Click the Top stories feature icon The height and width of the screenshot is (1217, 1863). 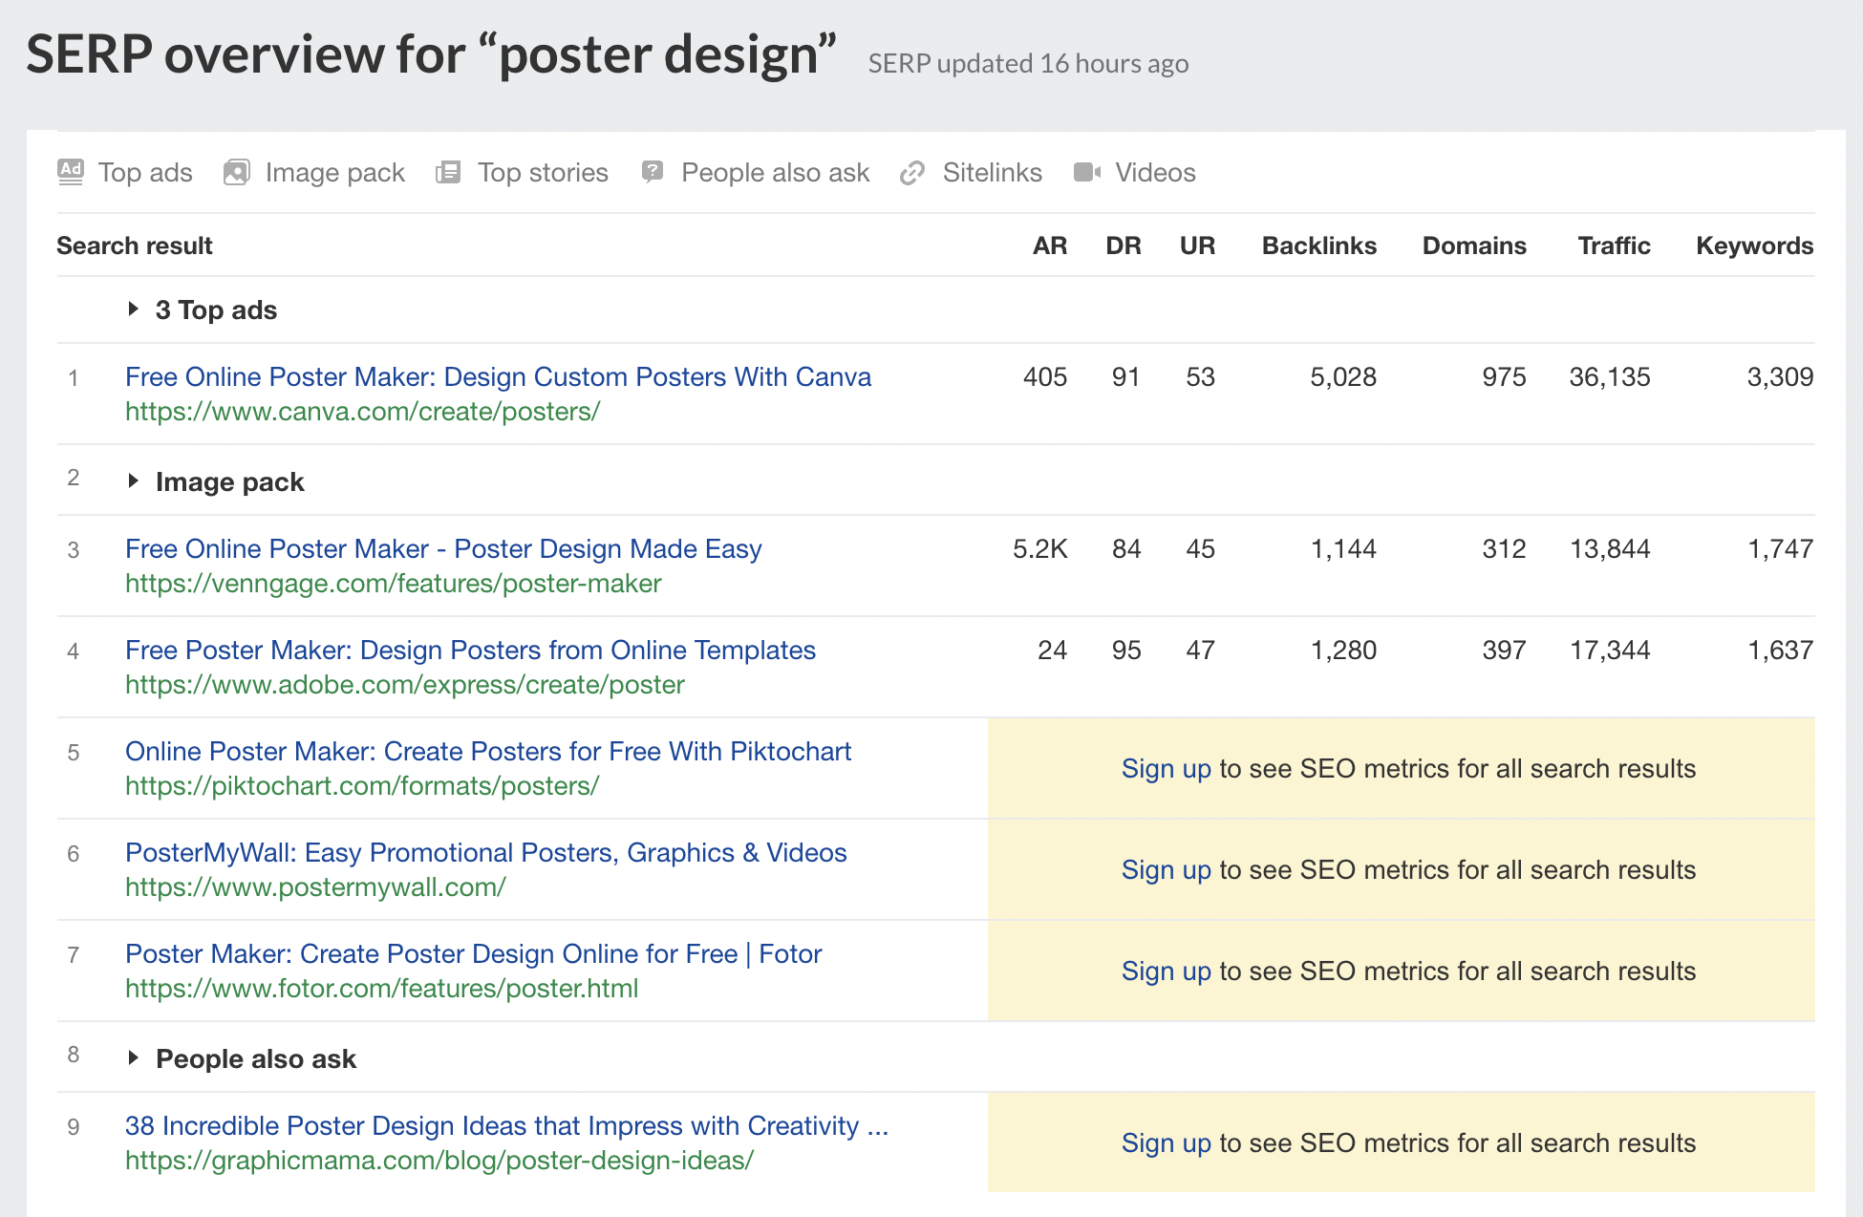click(448, 172)
